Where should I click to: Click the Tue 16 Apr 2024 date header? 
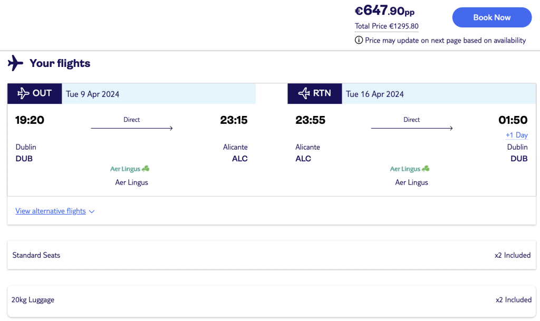tap(375, 94)
